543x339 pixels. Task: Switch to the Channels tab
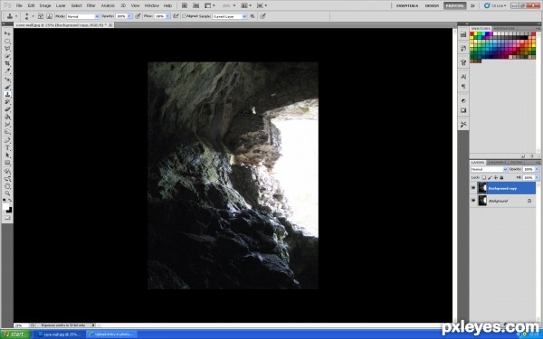tap(497, 162)
